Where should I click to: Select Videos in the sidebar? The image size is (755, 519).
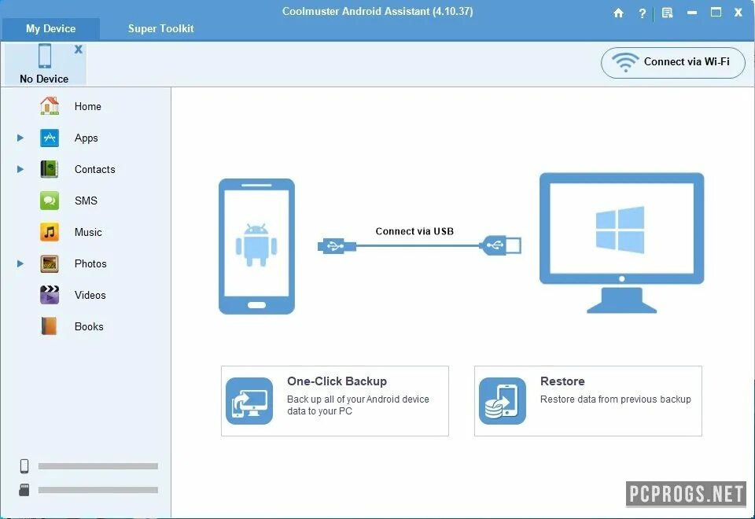point(86,295)
